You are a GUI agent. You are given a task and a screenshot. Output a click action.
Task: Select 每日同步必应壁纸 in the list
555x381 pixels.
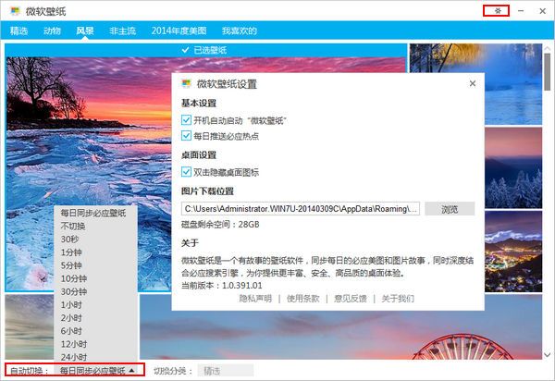93,213
